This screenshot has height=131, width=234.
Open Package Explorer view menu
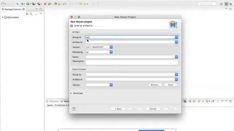click(41, 14)
